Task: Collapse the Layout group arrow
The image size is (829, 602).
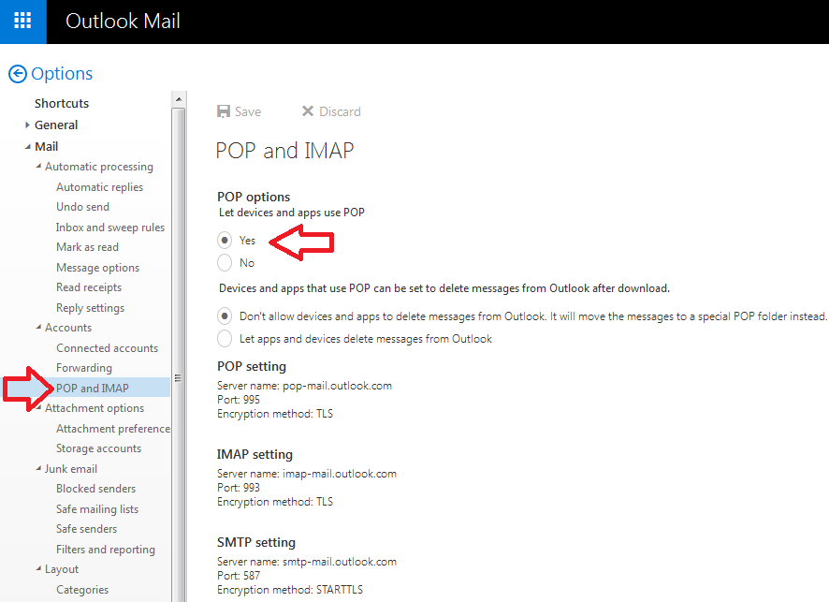Action: (x=38, y=568)
